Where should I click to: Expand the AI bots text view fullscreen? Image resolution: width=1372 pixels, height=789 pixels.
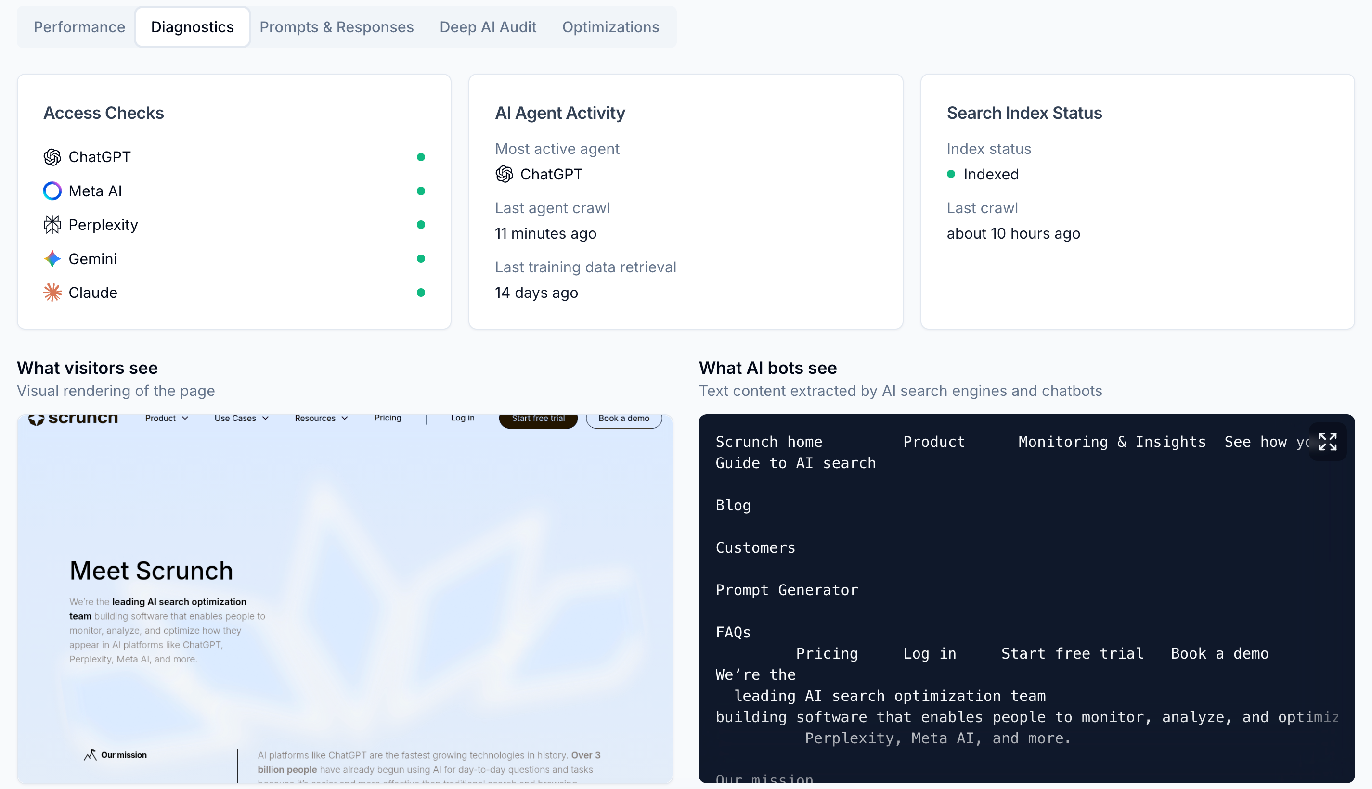click(x=1327, y=442)
